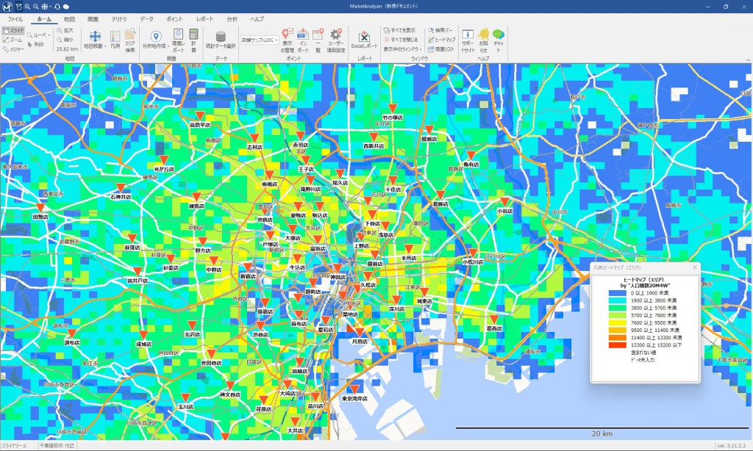Click the すべてを閉じる button
The height and width of the screenshot is (451, 753).
pyautogui.click(x=400, y=40)
